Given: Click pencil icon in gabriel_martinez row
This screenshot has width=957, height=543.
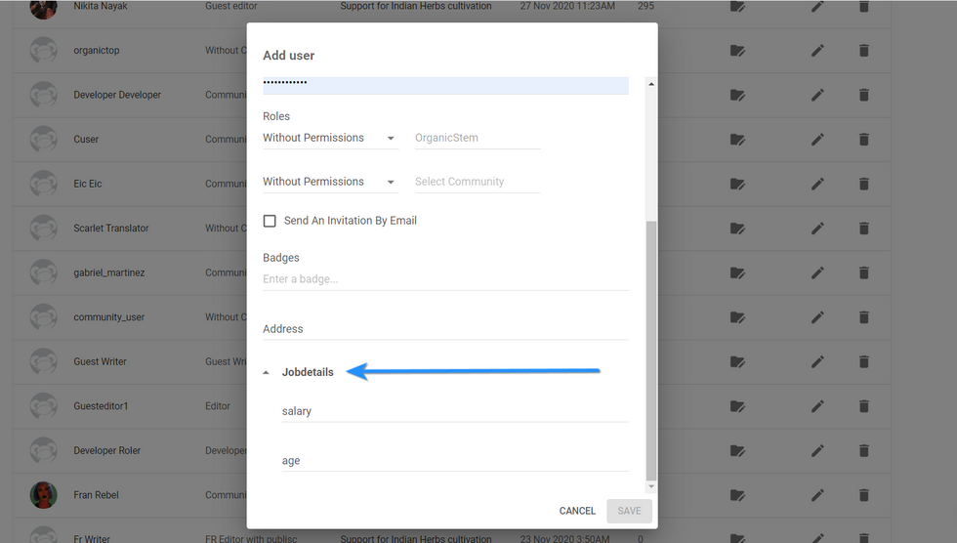Looking at the screenshot, I should pos(817,273).
